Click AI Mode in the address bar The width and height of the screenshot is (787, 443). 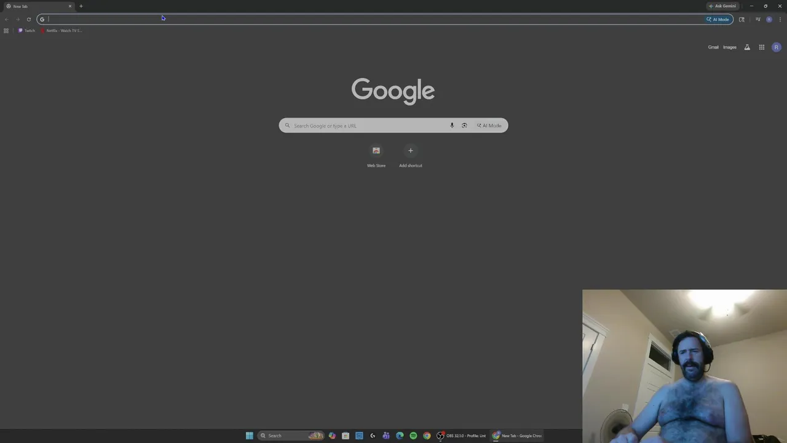point(718,19)
